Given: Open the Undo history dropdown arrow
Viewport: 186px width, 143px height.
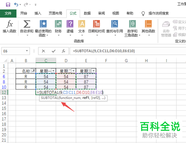Looking at the screenshot, I should click(20, 5).
